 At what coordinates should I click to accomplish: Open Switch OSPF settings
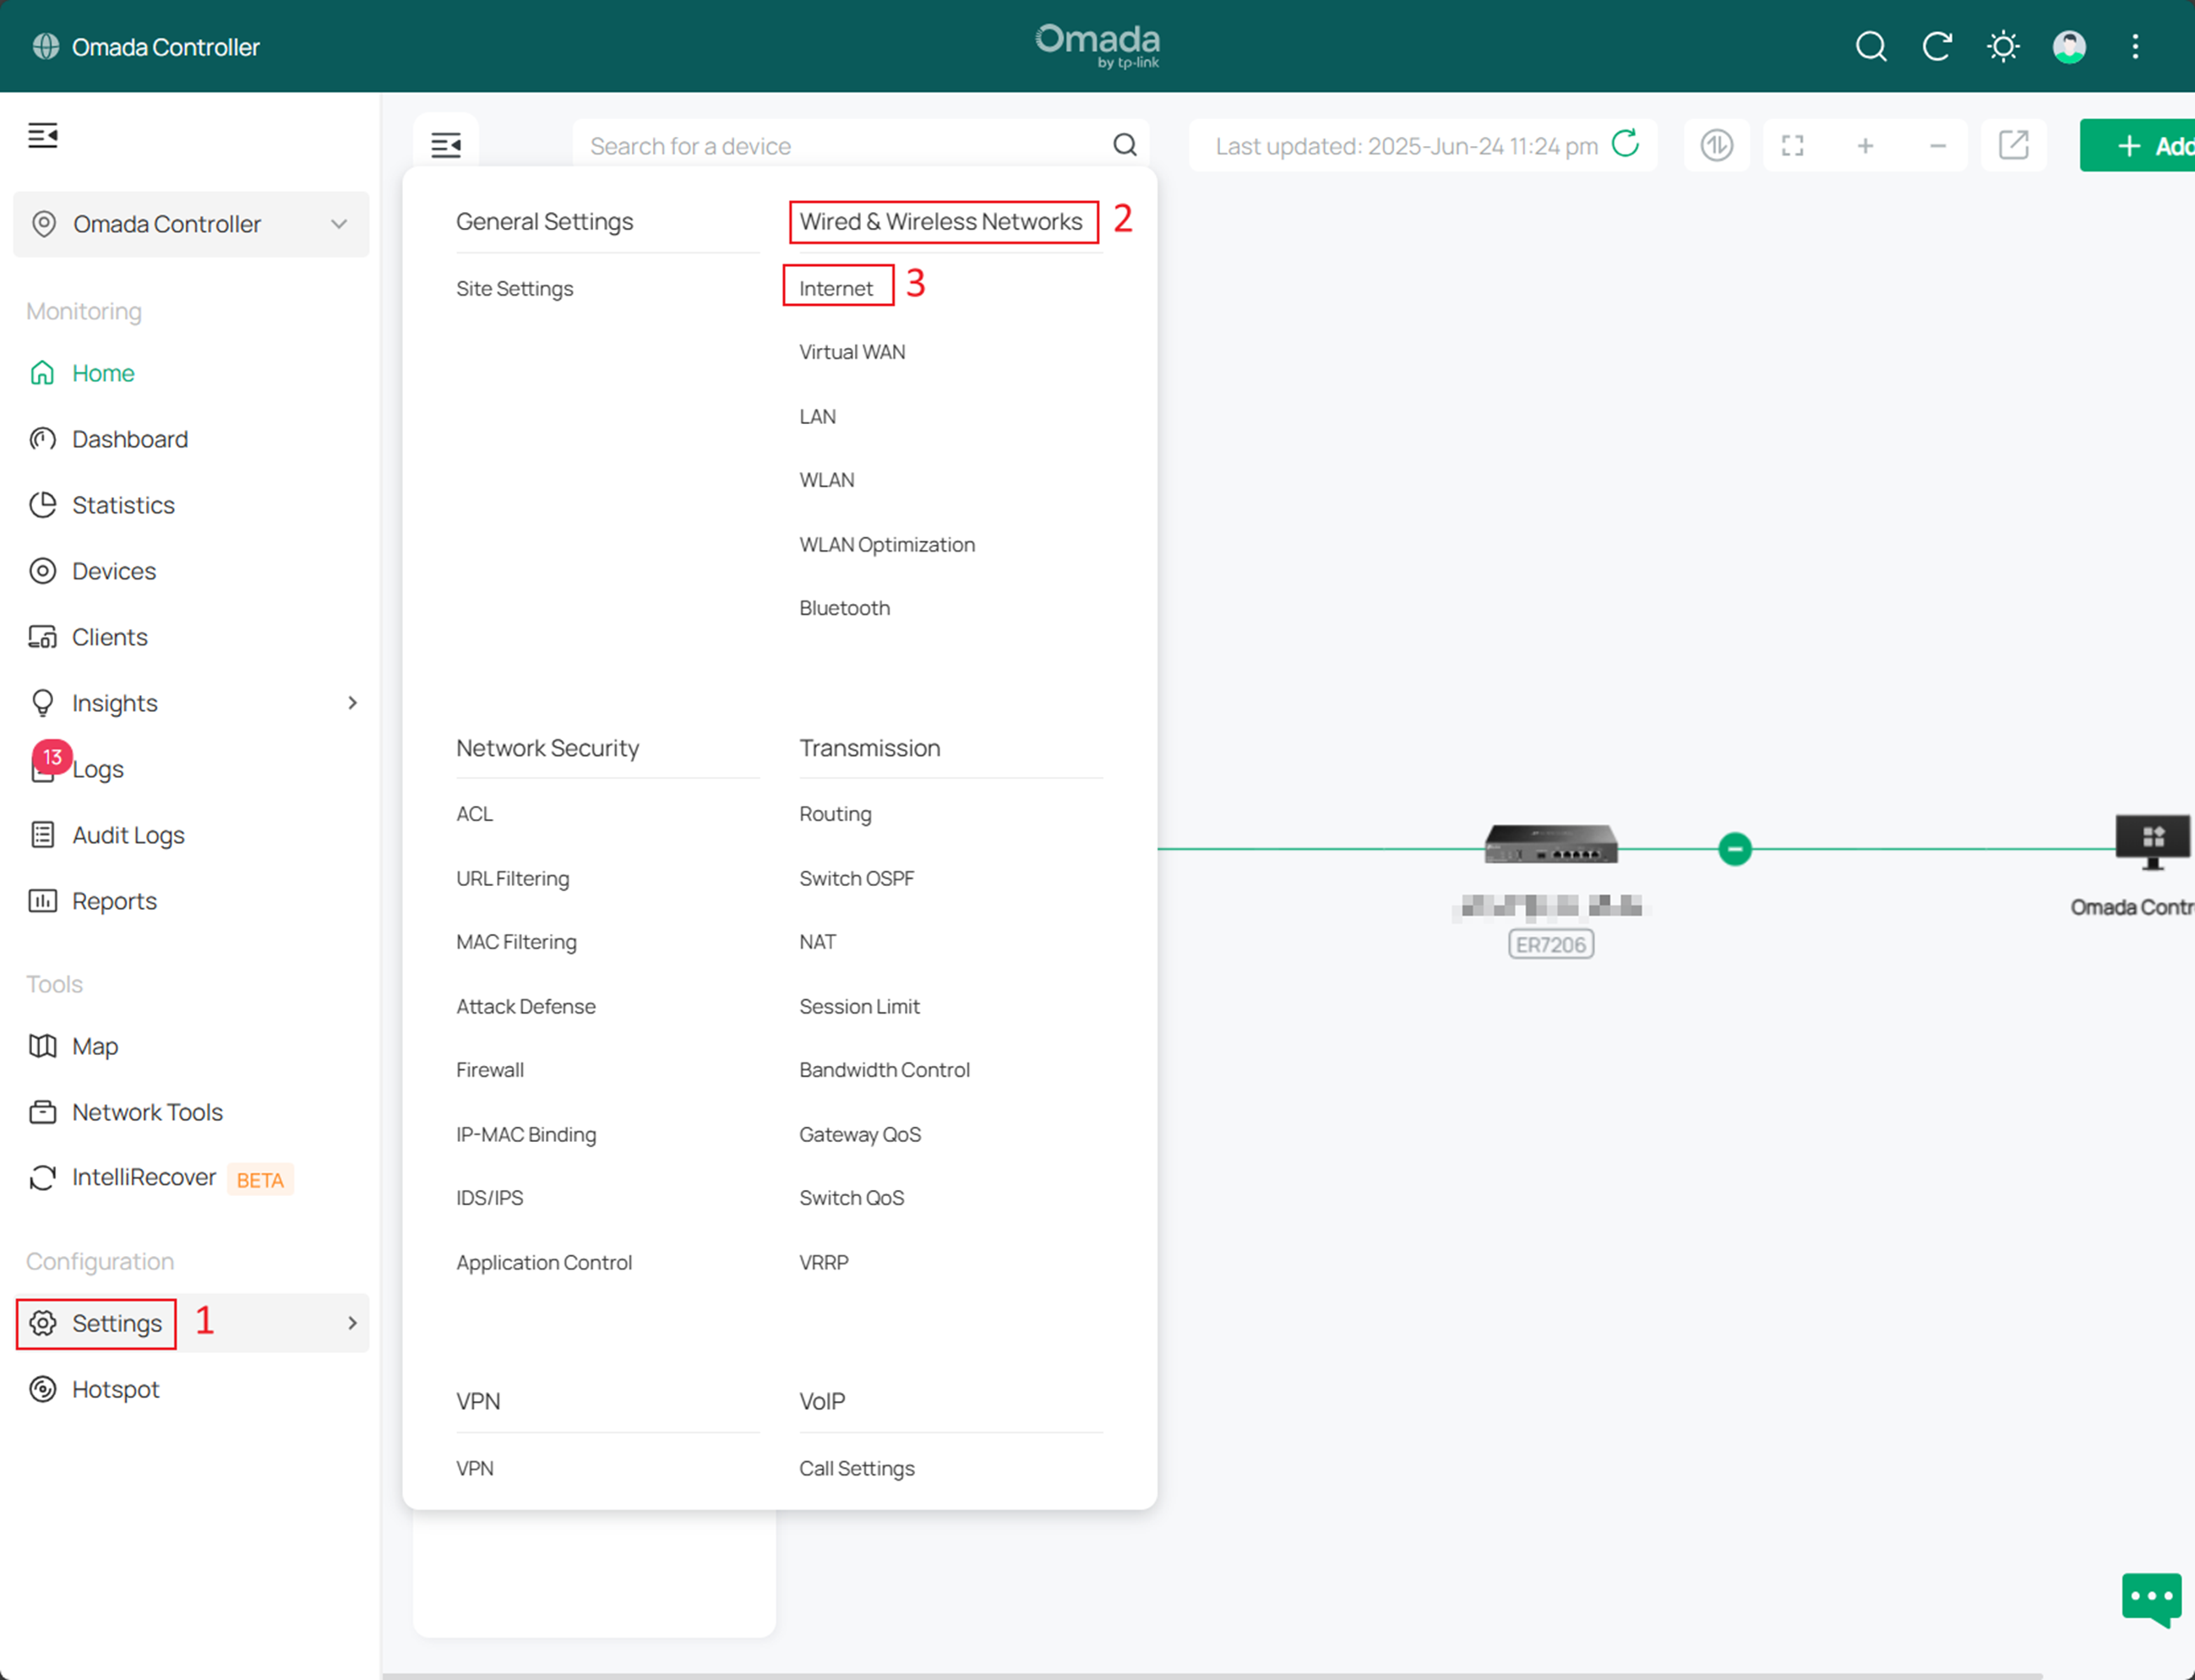(856, 879)
